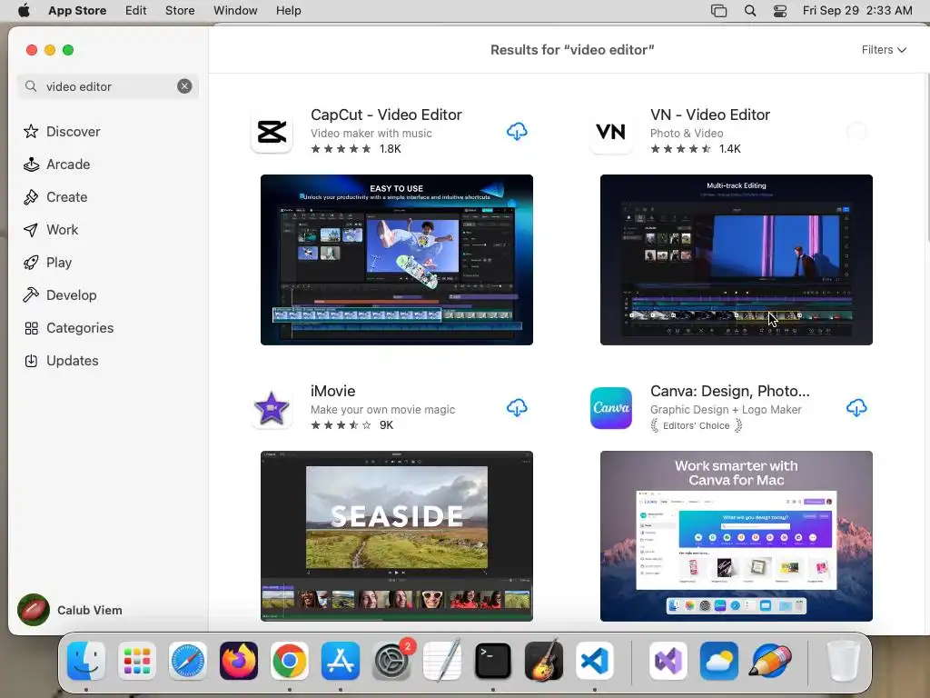Download CapCut with the cloud icon
930x698 pixels.
coord(517,132)
